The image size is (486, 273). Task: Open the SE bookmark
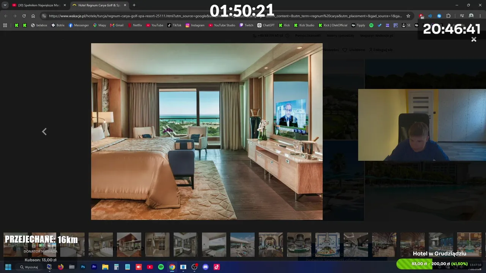click(x=406, y=25)
